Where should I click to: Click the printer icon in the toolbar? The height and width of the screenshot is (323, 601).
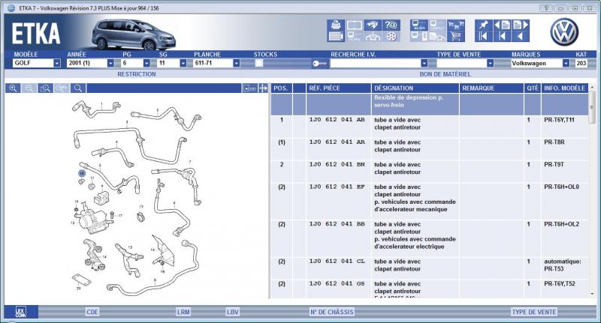[x=335, y=25]
